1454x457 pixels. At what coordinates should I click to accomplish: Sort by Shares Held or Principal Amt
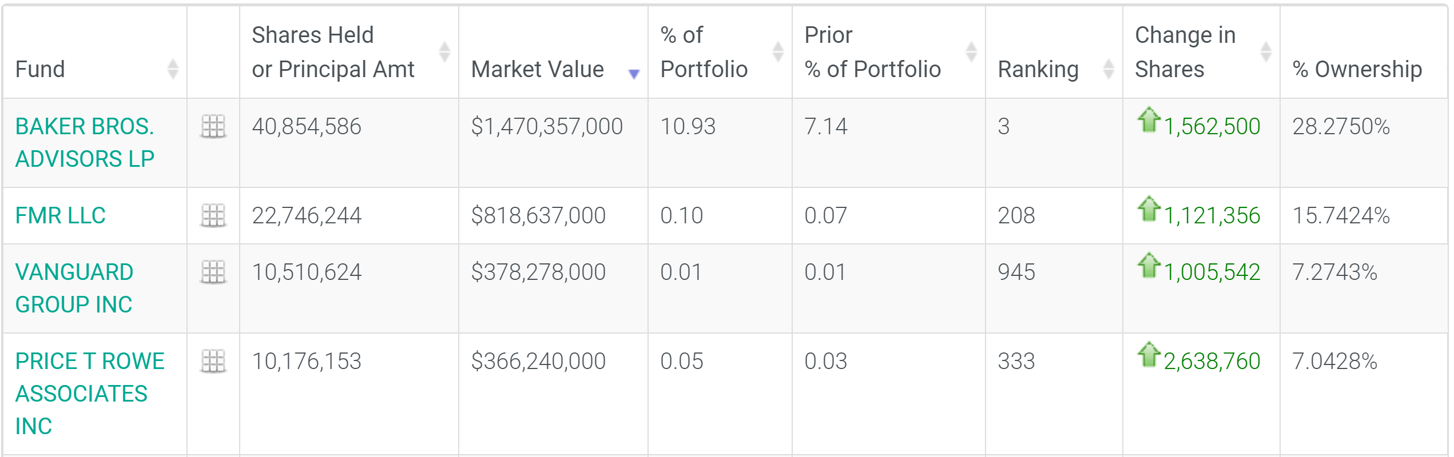click(444, 51)
